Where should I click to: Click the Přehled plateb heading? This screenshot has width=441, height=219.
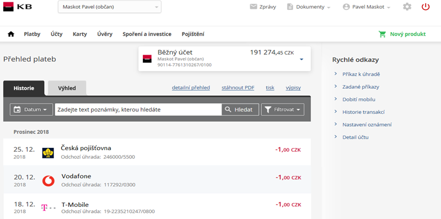[x=30, y=60]
